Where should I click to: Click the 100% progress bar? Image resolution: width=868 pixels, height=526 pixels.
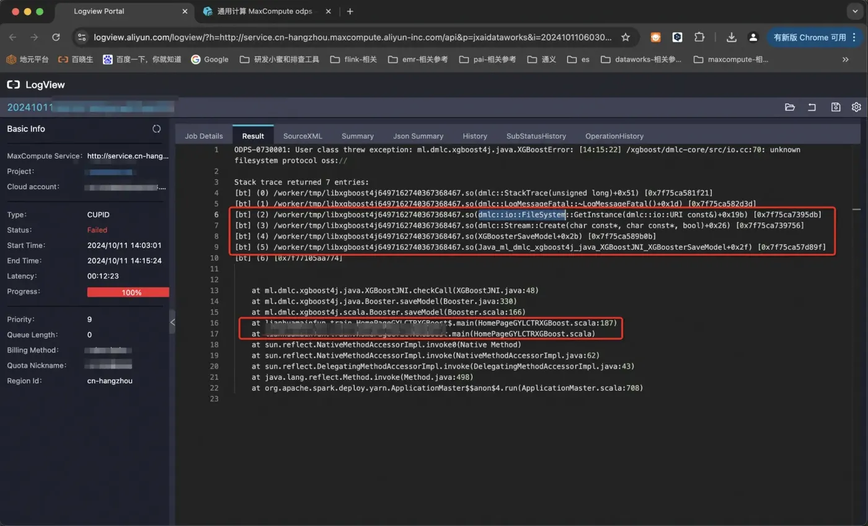[x=128, y=292]
